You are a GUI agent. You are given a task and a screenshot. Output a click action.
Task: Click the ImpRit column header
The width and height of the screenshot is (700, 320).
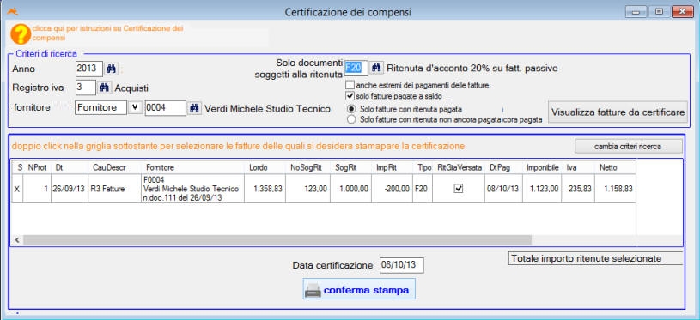pos(392,167)
